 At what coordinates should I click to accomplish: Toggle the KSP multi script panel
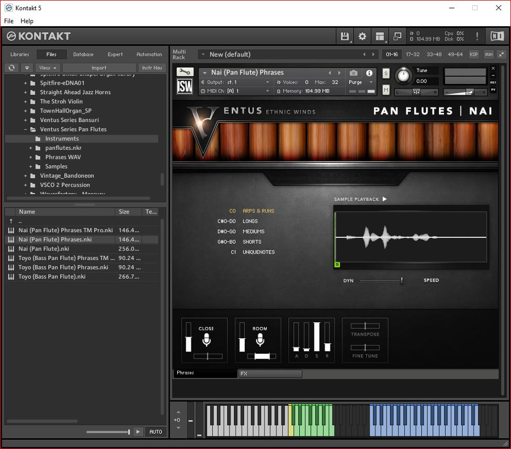(x=474, y=54)
